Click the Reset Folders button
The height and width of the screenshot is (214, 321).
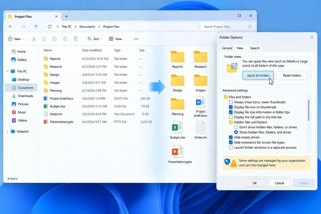pos(292,76)
